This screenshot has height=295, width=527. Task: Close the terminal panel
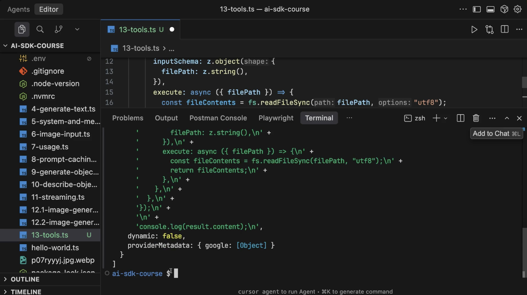click(519, 118)
